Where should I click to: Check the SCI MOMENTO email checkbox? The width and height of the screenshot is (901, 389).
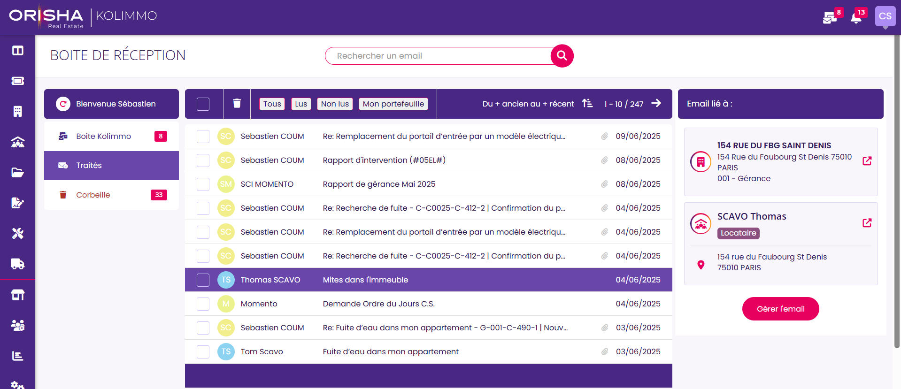coord(203,184)
